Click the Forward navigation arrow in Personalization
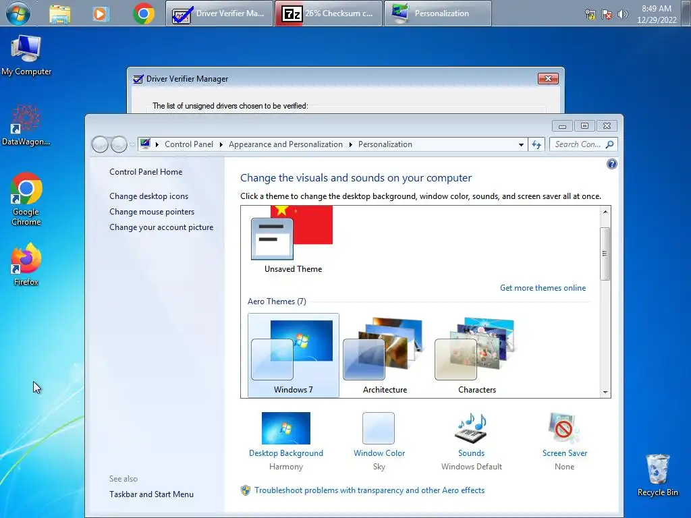The width and height of the screenshot is (691, 518). [119, 144]
